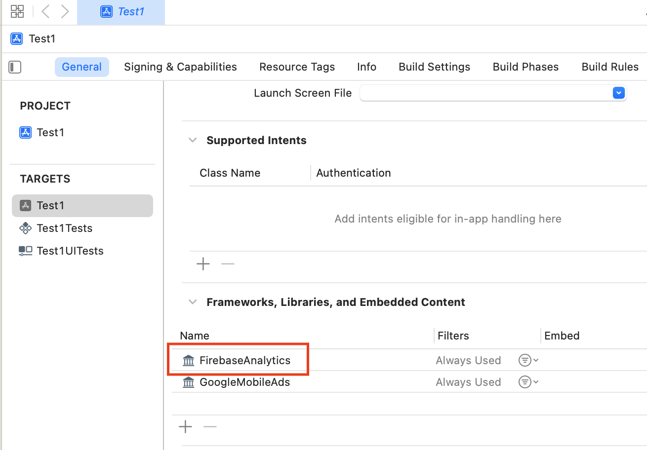Click the Test1 app target icon
647x450 pixels.
25,206
